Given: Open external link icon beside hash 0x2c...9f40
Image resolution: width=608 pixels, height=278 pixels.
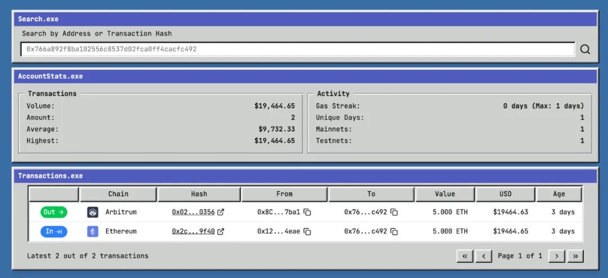Looking at the screenshot, I should [221, 231].
